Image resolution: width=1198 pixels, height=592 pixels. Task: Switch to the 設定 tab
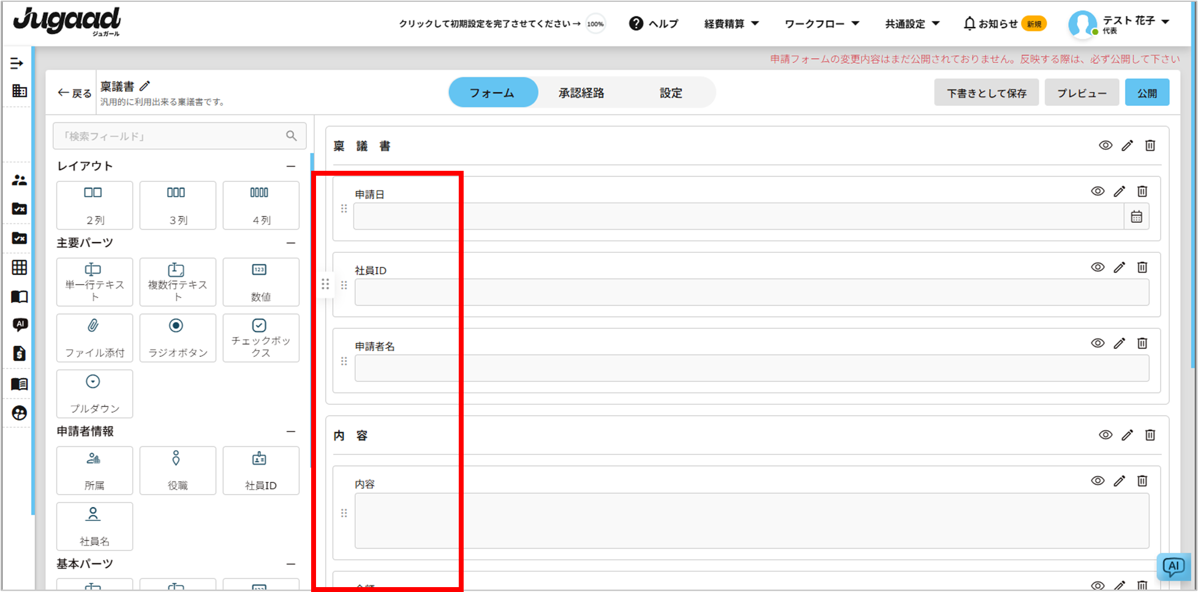pos(671,93)
